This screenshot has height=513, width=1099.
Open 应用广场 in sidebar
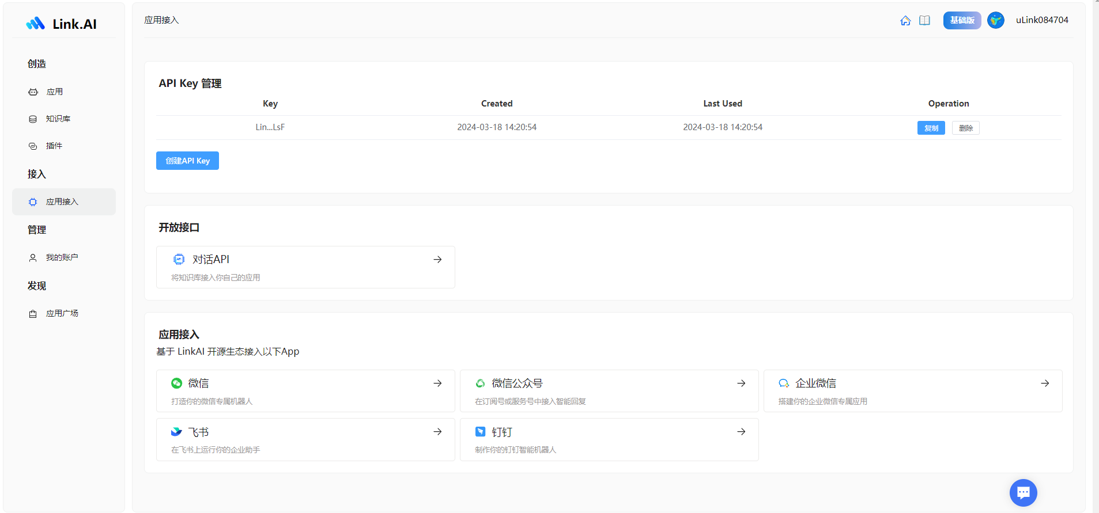pyautogui.click(x=62, y=314)
